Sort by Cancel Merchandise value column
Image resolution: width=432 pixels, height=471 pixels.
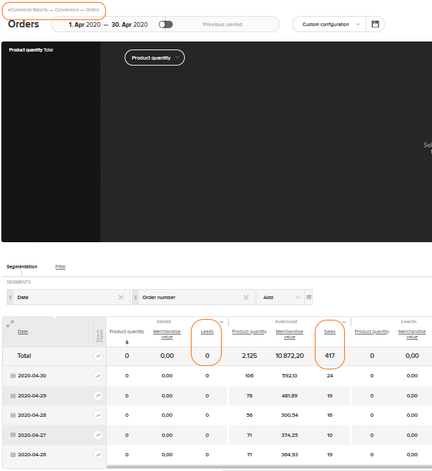(x=412, y=334)
